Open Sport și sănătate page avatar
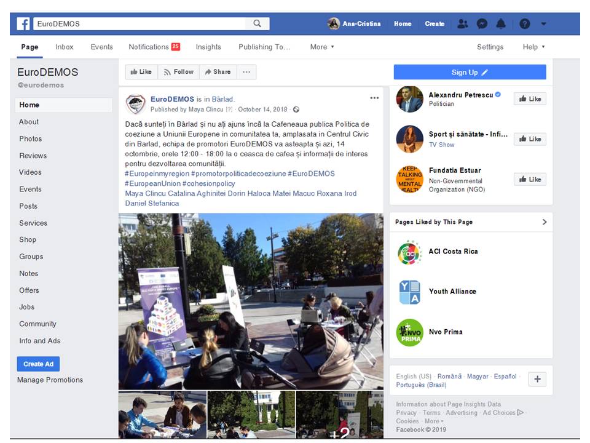The width and height of the screenshot is (590, 443). (410, 139)
